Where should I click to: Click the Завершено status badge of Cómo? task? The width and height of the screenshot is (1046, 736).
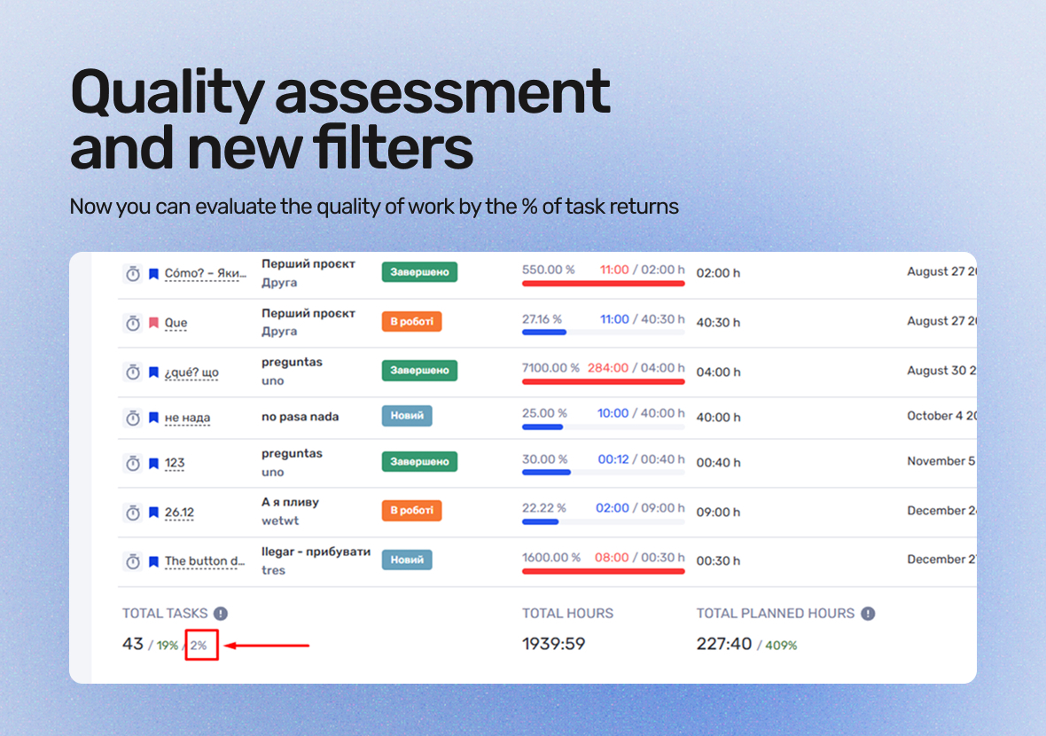coord(419,272)
